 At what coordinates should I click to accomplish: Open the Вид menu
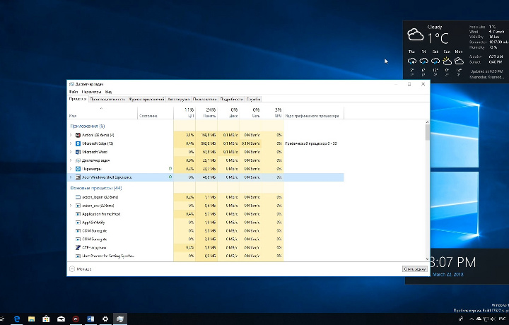point(108,92)
